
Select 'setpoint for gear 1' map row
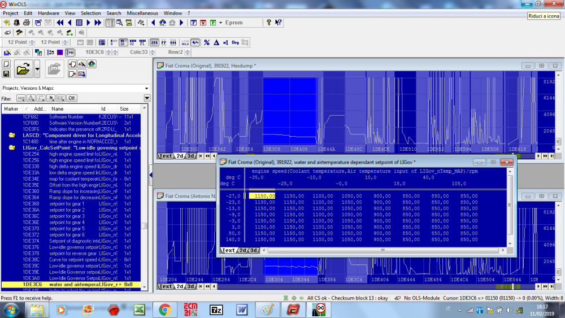coord(71,204)
